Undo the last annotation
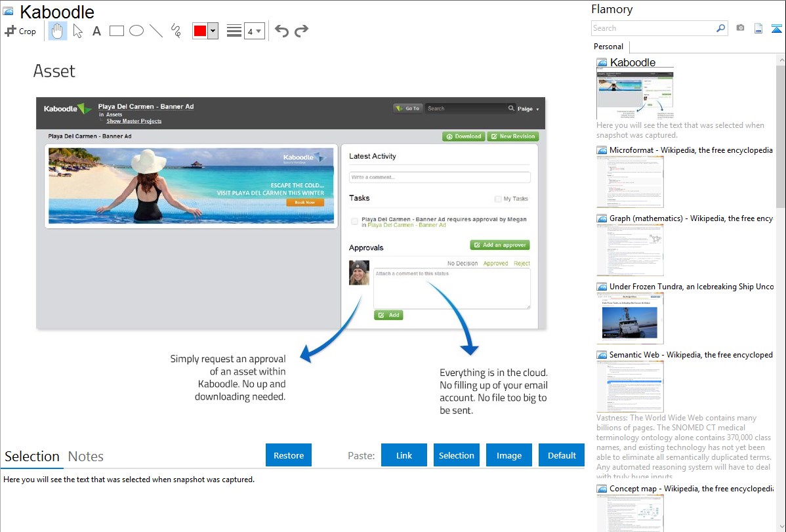 (281, 31)
